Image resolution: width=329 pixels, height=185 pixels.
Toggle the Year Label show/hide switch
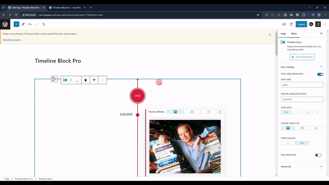pyautogui.click(x=320, y=74)
